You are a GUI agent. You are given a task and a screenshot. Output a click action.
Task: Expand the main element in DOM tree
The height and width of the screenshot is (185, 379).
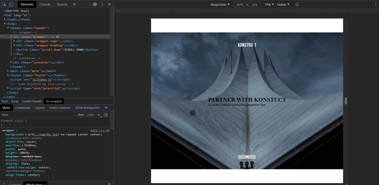pyautogui.click(x=8, y=71)
